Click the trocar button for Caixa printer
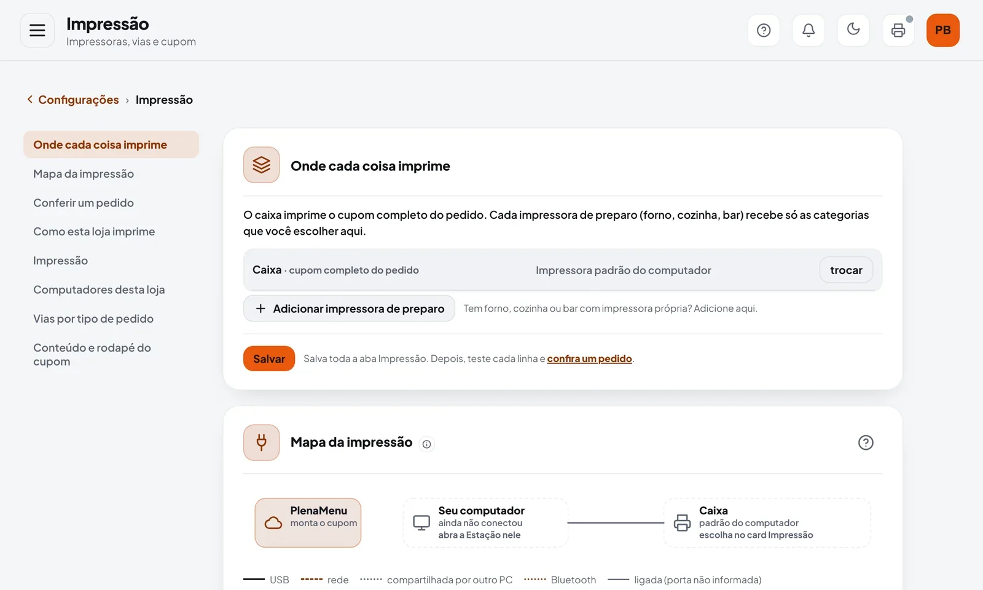This screenshot has height=590, width=983. [x=846, y=270]
